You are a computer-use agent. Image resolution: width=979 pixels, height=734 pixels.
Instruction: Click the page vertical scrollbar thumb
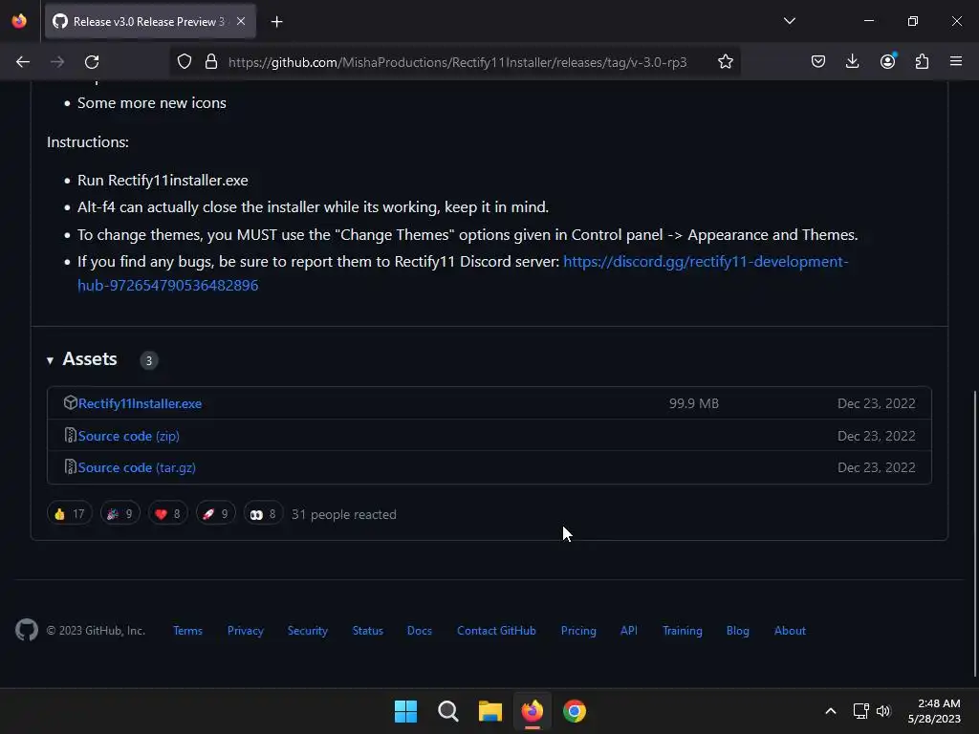(974, 533)
